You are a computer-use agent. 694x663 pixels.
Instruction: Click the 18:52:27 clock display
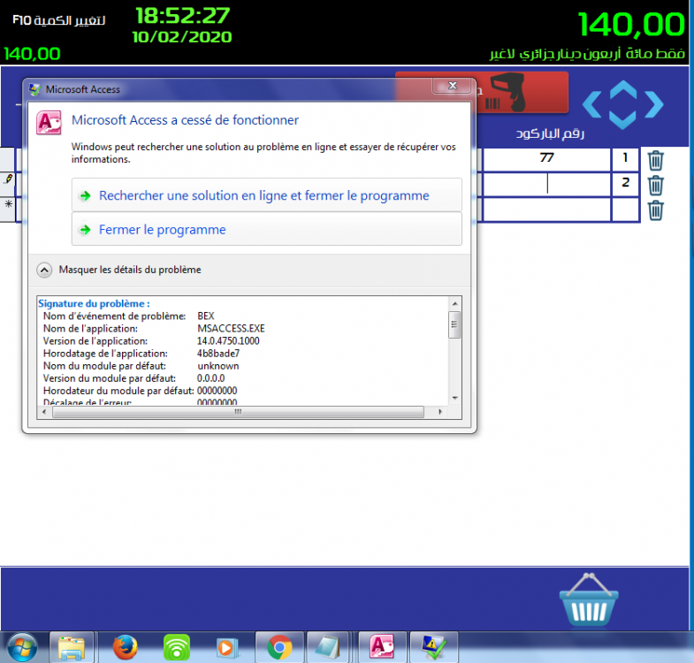pyautogui.click(x=182, y=16)
